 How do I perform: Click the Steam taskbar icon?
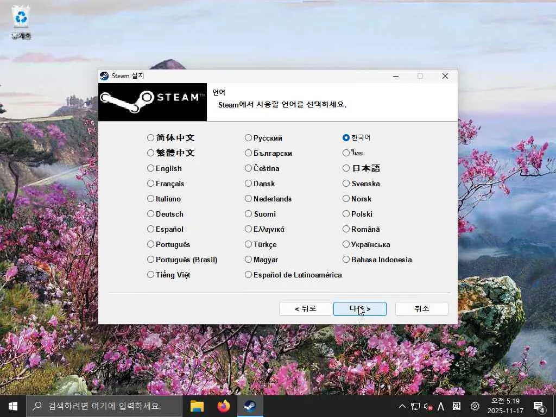[x=250, y=406]
